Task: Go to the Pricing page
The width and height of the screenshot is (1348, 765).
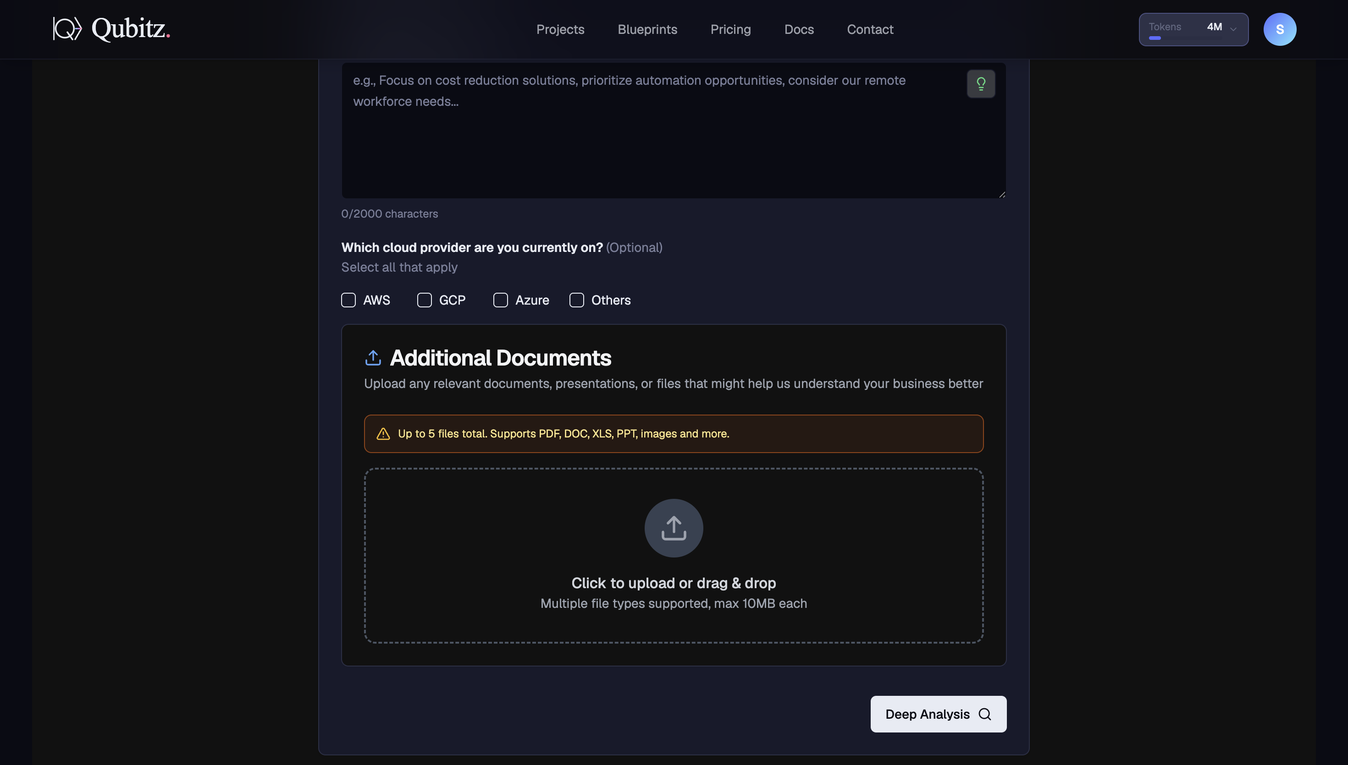Action: (730, 29)
